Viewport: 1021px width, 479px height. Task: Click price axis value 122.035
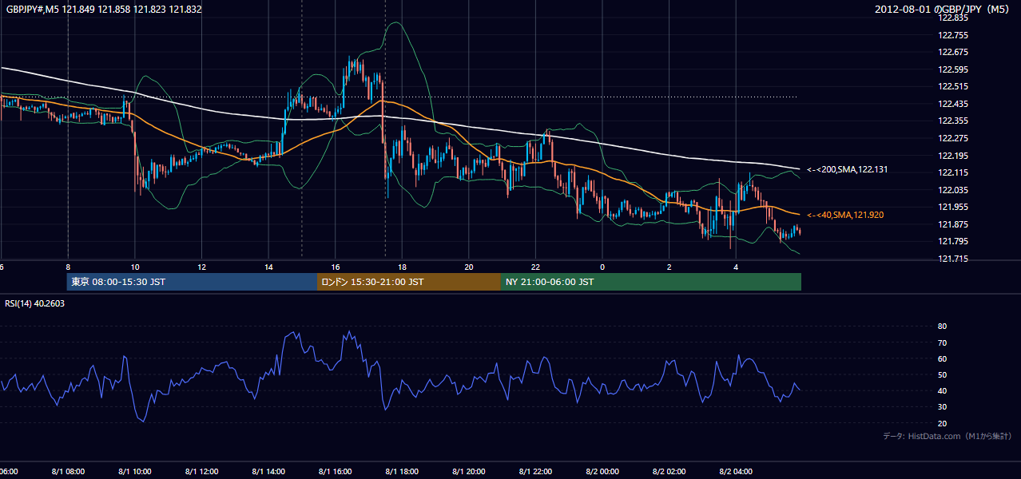coord(953,190)
